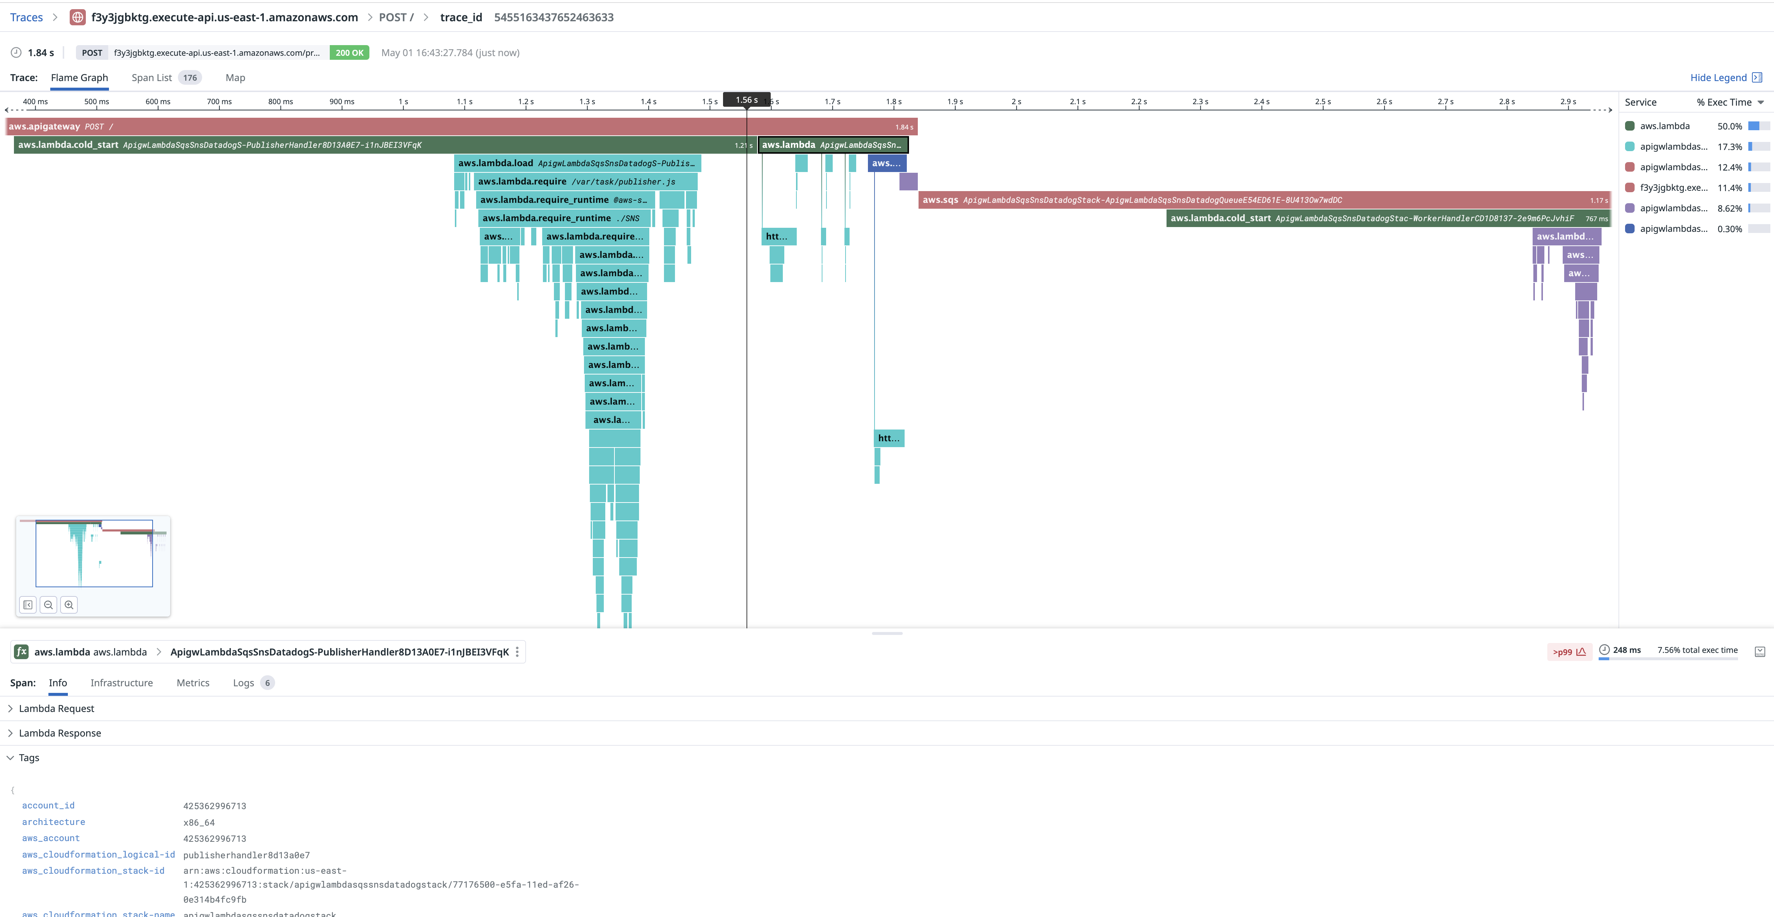Image resolution: width=1774 pixels, height=917 pixels.
Task: Select aws.lambda.require /var/task/publisher.js span
Action: pos(585,182)
